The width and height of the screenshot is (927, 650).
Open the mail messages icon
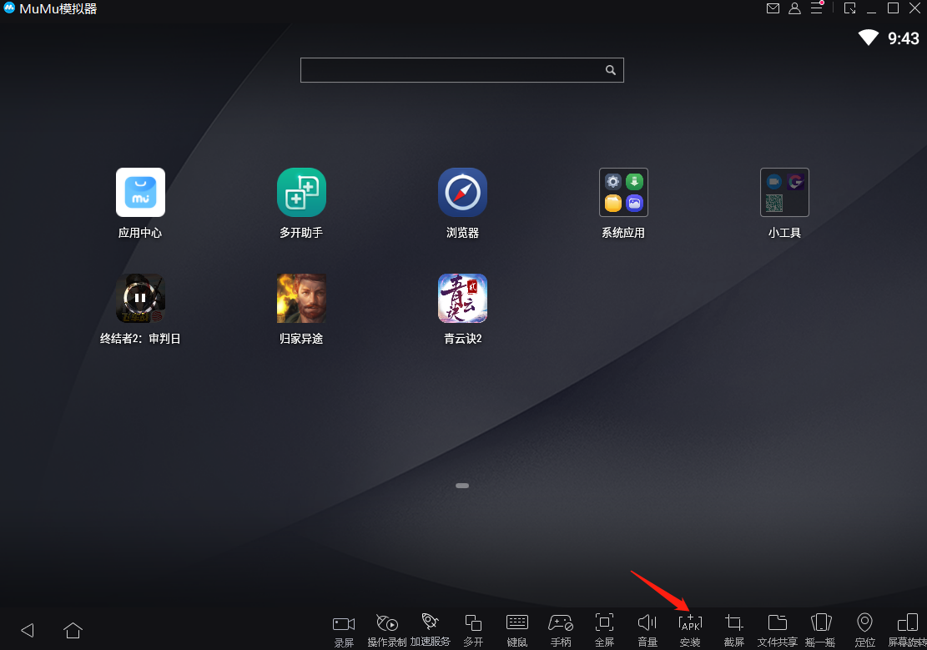click(x=773, y=8)
